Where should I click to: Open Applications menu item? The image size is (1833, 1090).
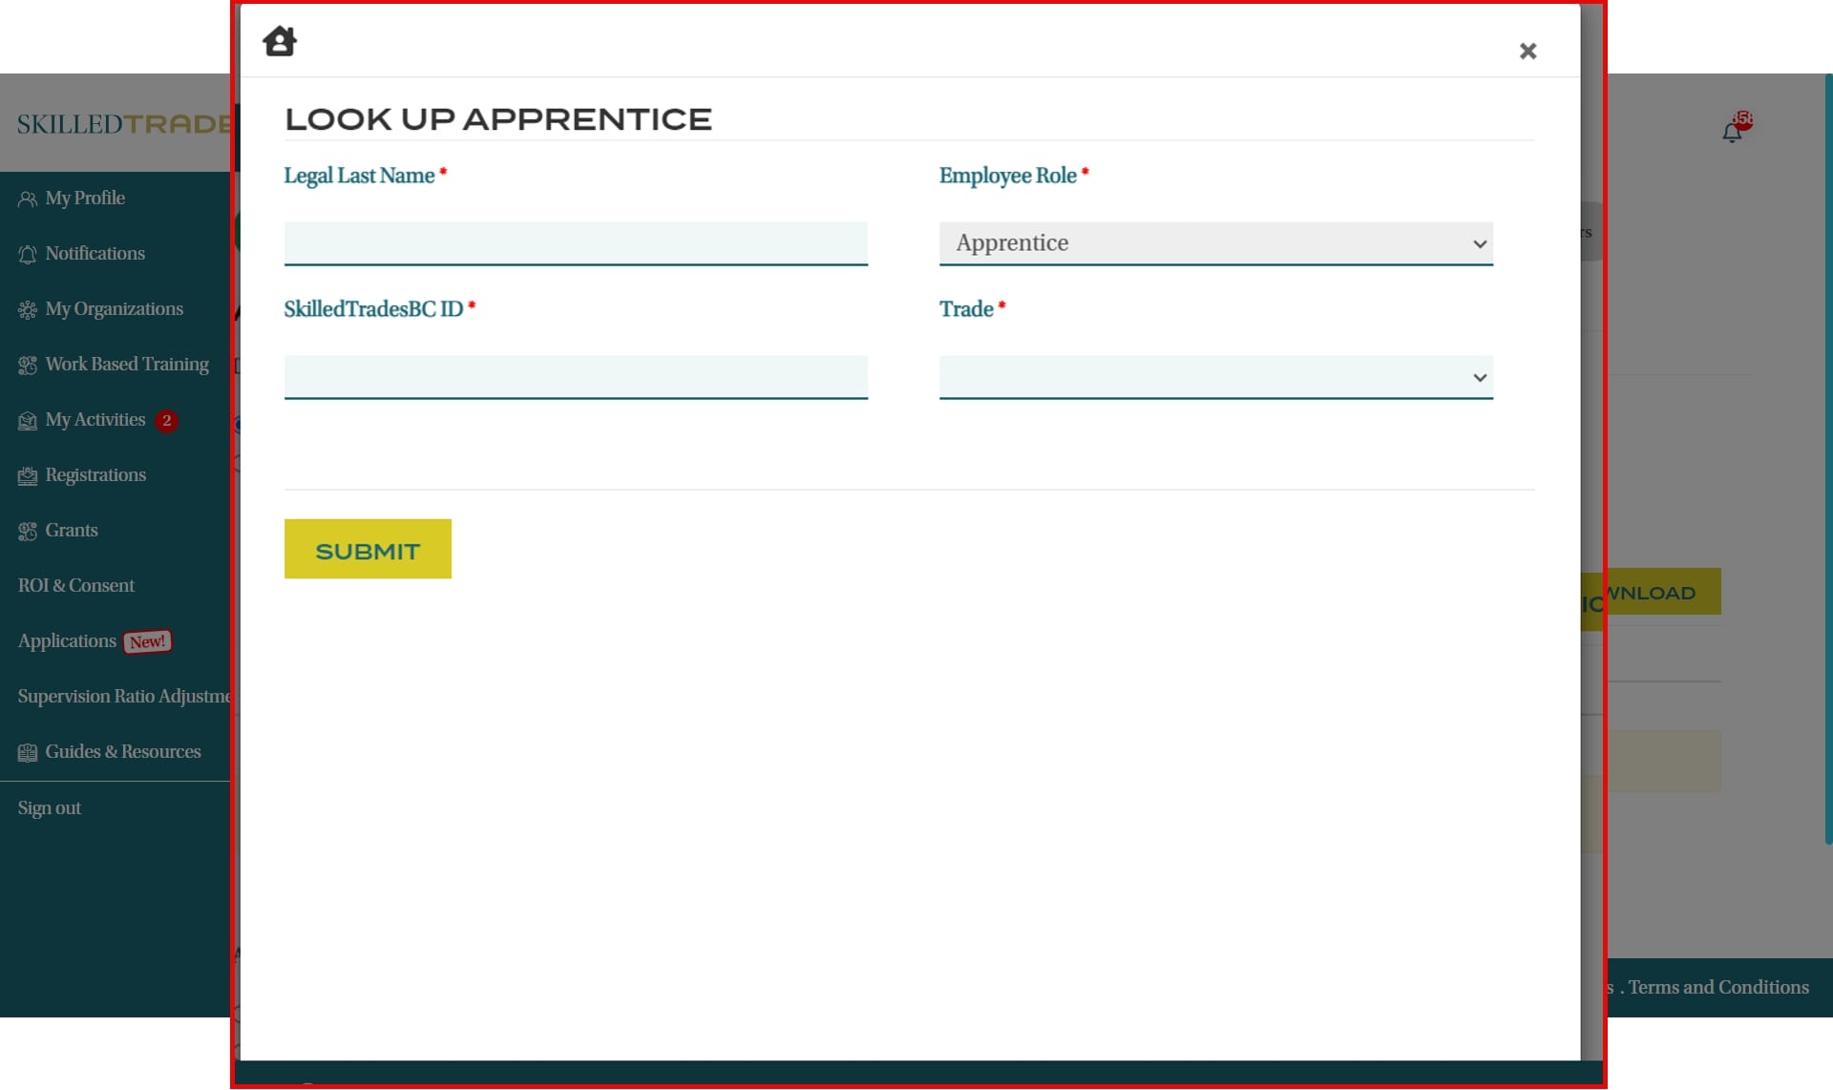tap(67, 641)
